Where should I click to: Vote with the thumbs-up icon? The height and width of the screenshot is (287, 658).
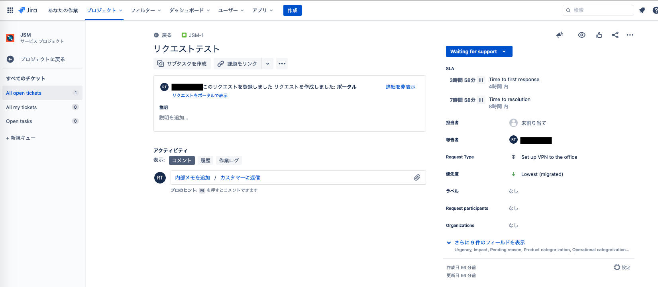[x=599, y=35]
